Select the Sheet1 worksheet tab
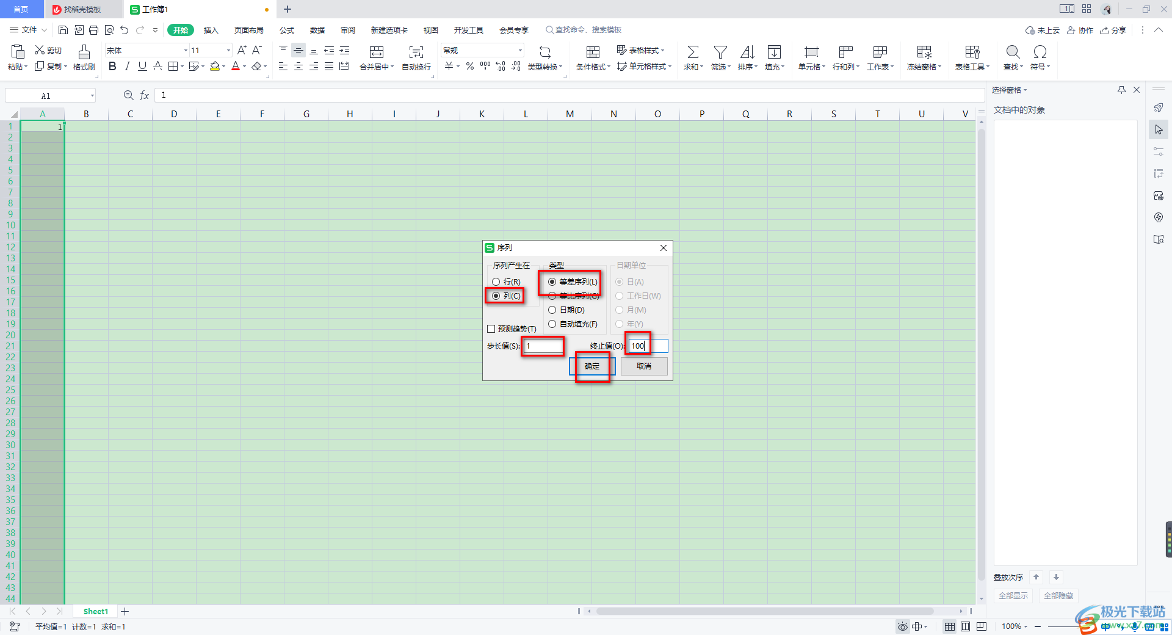The width and height of the screenshot is (1172, 635). click(x=95, y=611)
